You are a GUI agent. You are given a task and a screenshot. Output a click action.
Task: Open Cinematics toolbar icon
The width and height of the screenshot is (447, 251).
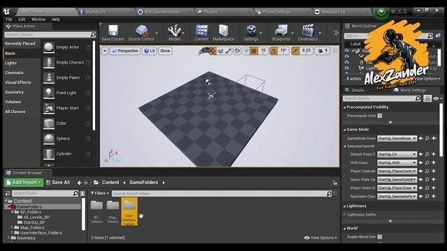pos(307,33)
